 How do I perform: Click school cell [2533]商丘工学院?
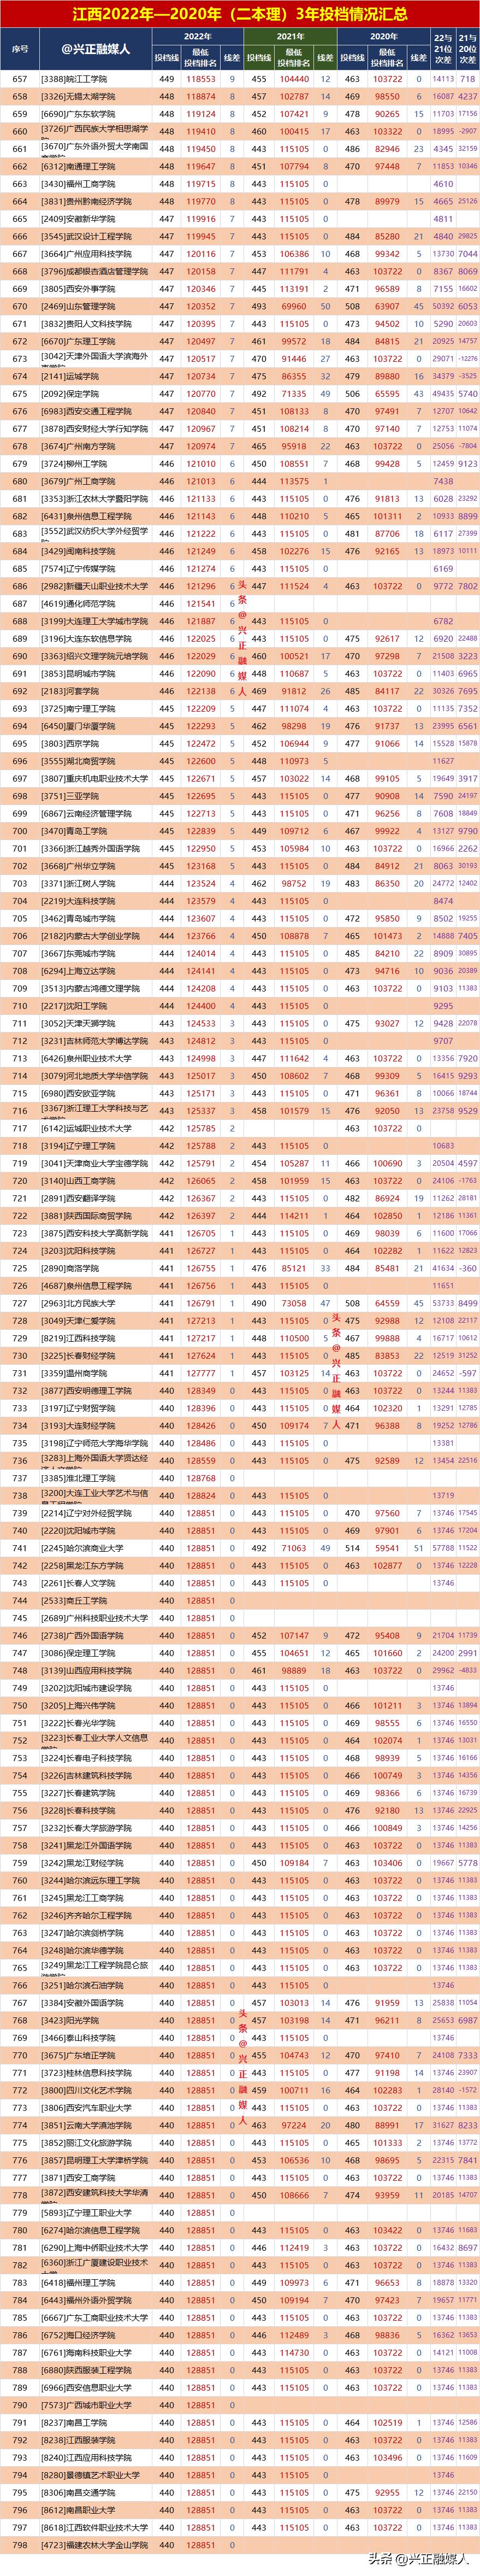tap(95, 1600)
